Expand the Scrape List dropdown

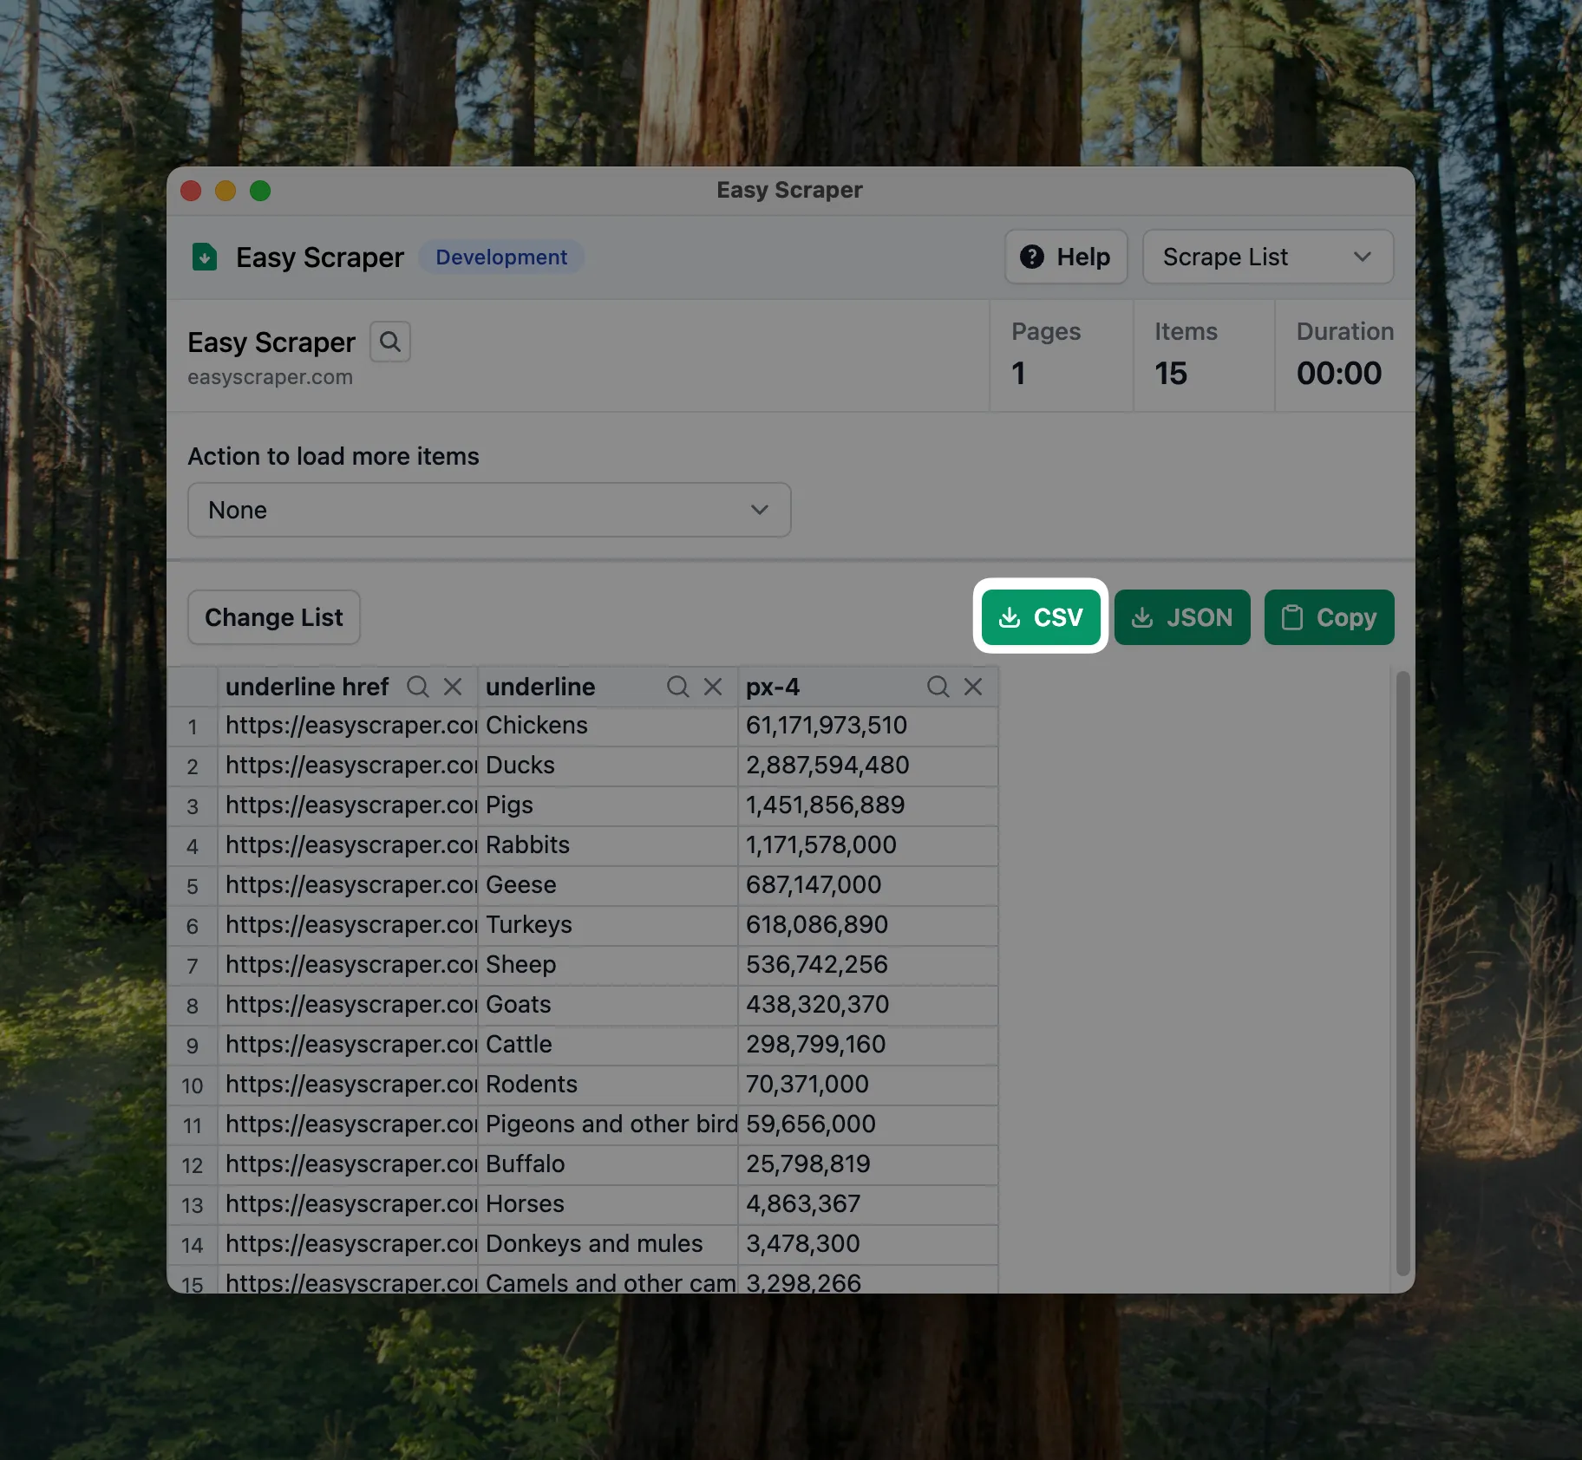point(1267,257)
